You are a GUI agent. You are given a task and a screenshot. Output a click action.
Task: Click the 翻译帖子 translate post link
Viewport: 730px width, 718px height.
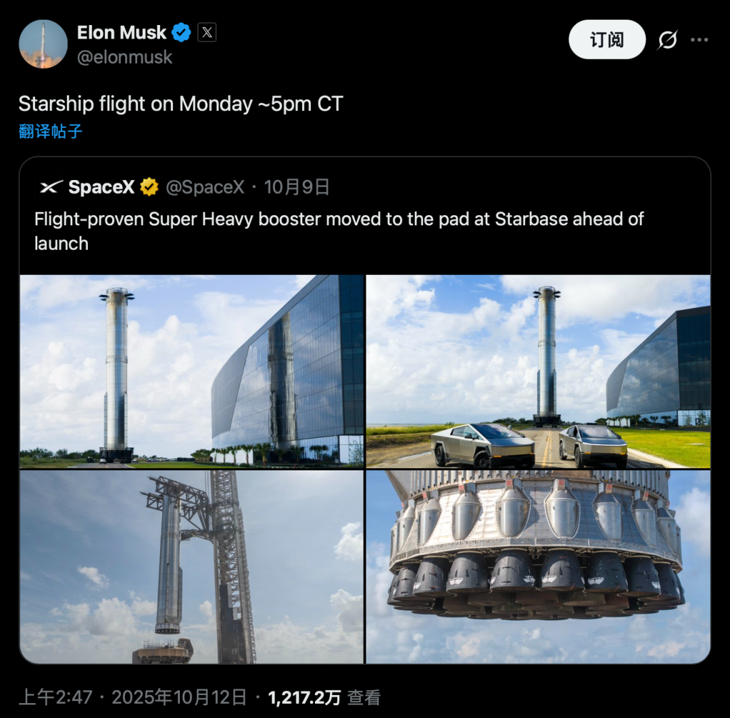[x=51, y=131]
